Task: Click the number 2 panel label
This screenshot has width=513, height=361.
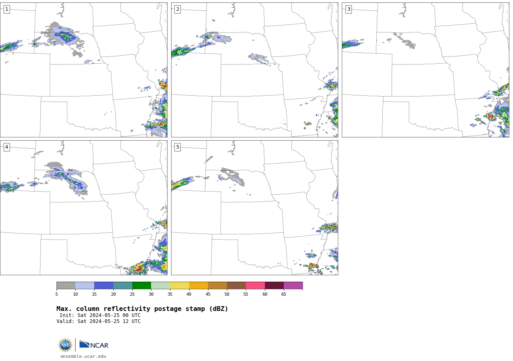Action: pyautogui.click(x=178, y=9)
